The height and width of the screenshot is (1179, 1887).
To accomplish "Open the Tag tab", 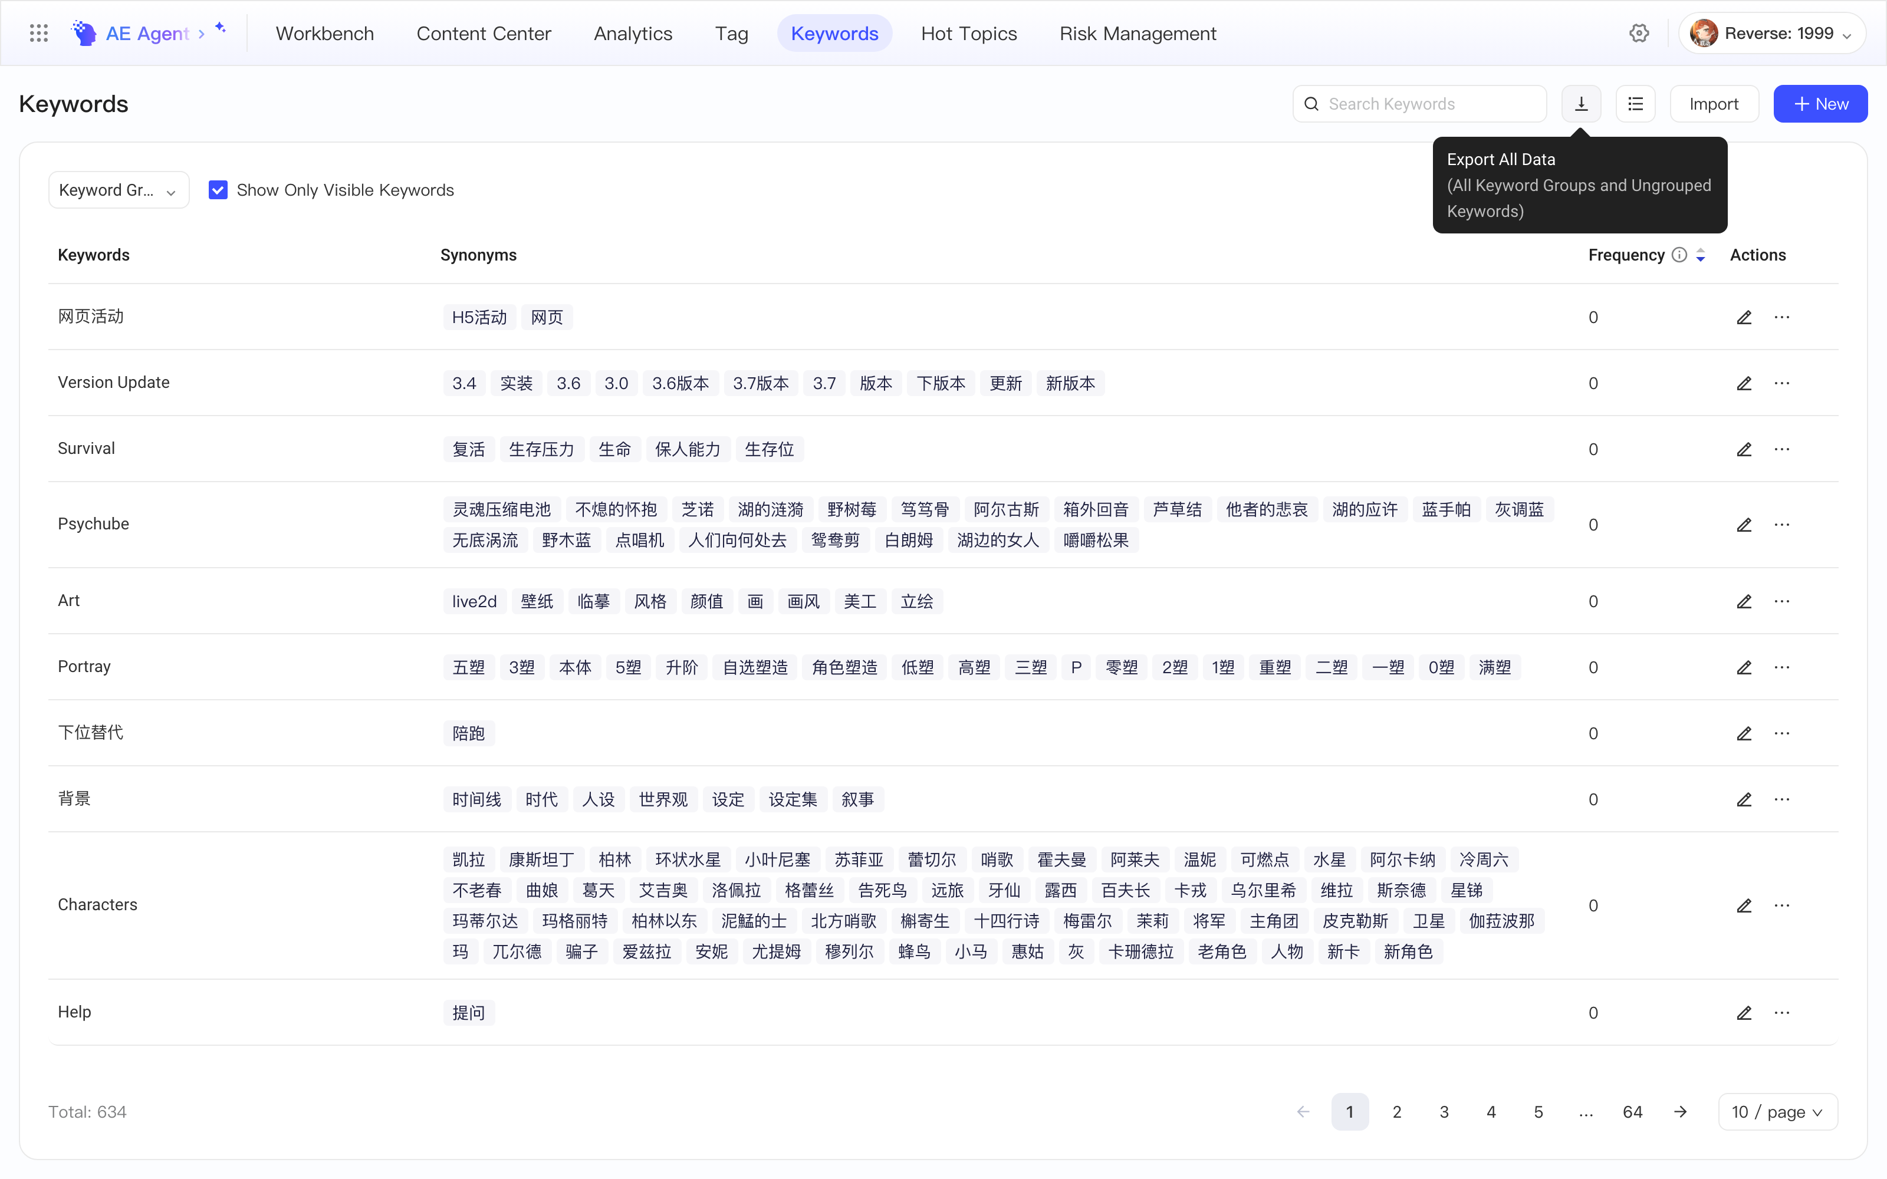I will (x=731, y=34).
